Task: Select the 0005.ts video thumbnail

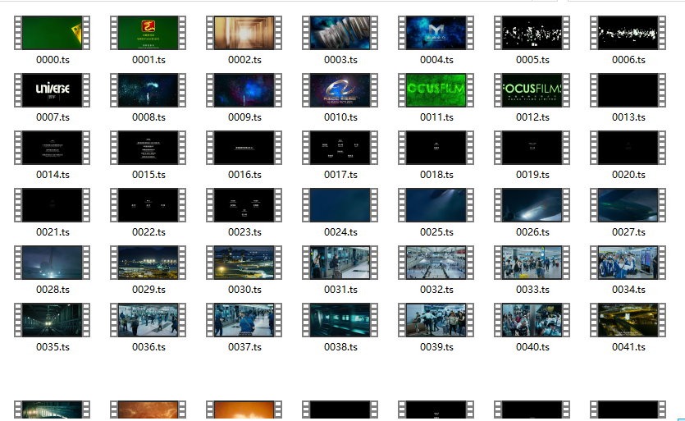Action: [x=532, y=33]
